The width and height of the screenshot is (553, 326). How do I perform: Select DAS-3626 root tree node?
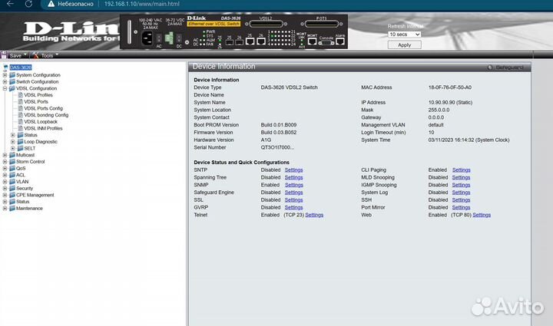point(21,68)
